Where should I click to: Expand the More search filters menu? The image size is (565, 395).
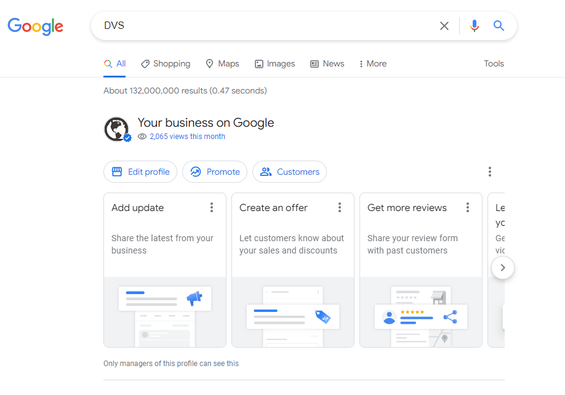click(372, 64)
